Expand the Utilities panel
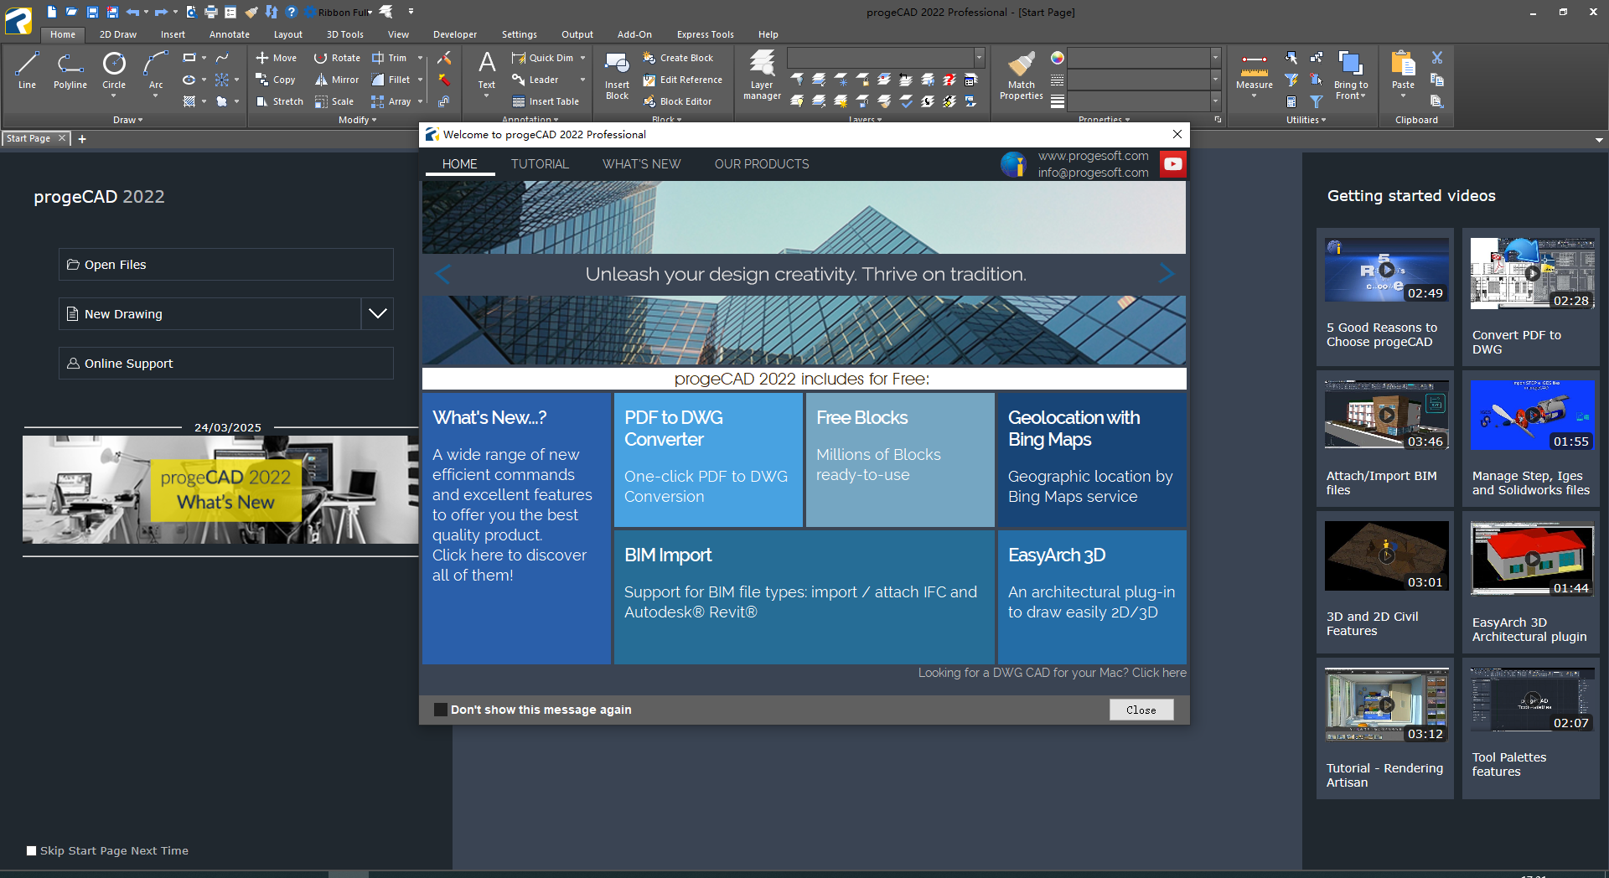Screen dimensions: 1609x878 click(x=1306, y=120)
